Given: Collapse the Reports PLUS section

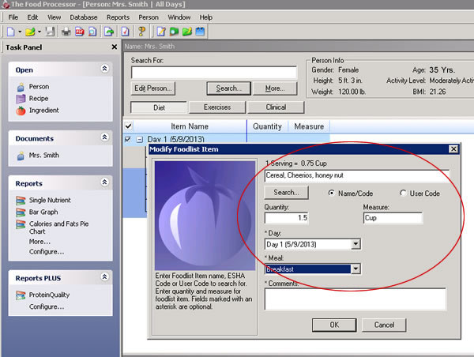Looking at the screenshot, I should [104, 277].
